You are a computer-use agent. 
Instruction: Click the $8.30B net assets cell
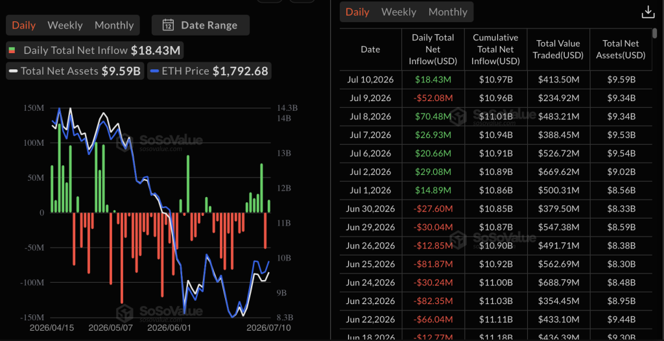(621, 264)
